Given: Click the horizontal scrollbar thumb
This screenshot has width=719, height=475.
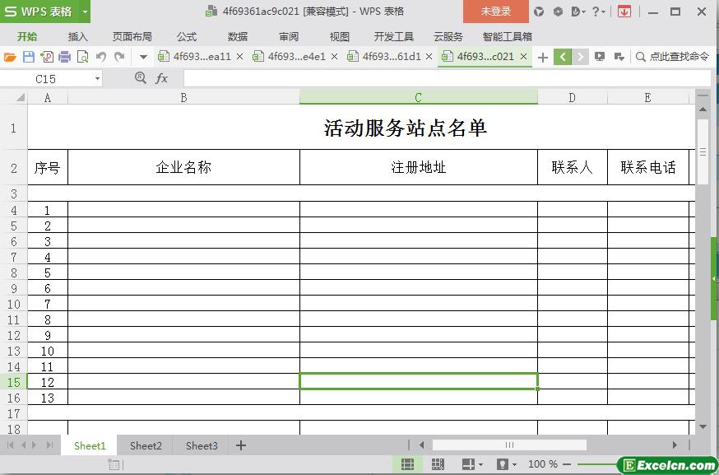Looking at the screenshot, I should point(509,445).
